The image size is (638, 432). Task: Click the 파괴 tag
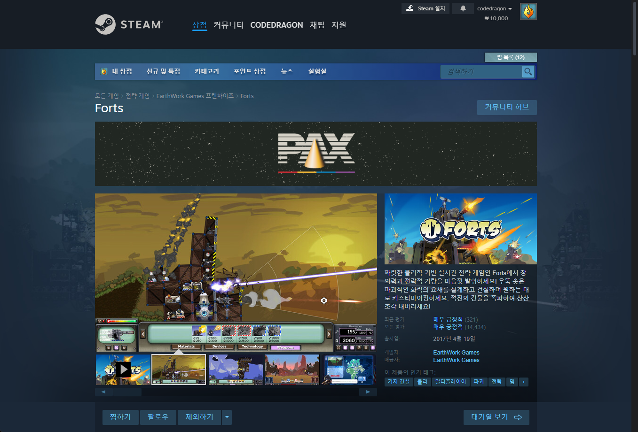(x=479, y=382)
